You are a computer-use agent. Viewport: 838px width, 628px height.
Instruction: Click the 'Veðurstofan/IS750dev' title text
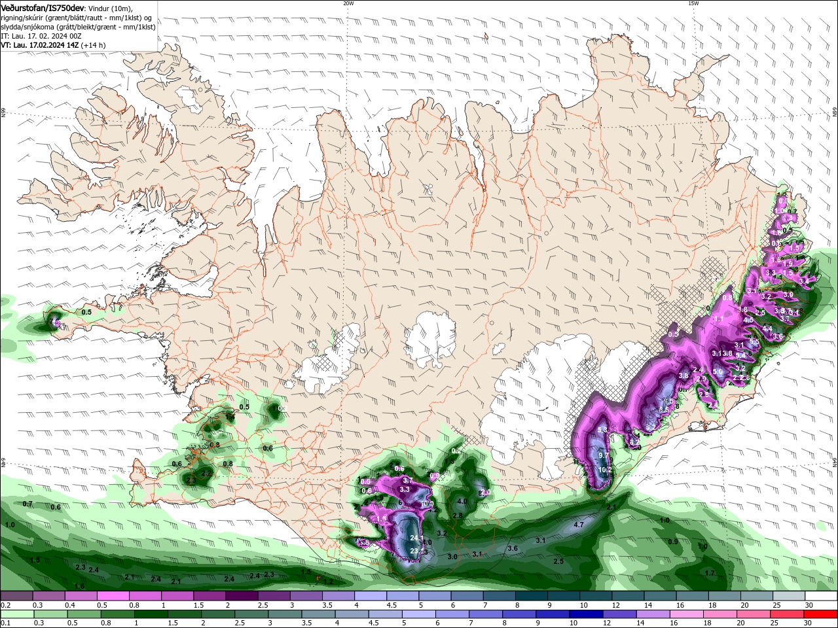(43, 7)
